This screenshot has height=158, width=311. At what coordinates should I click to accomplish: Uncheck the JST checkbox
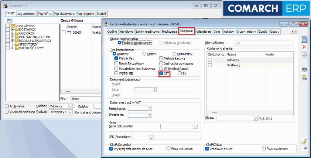tap(161, 73)
